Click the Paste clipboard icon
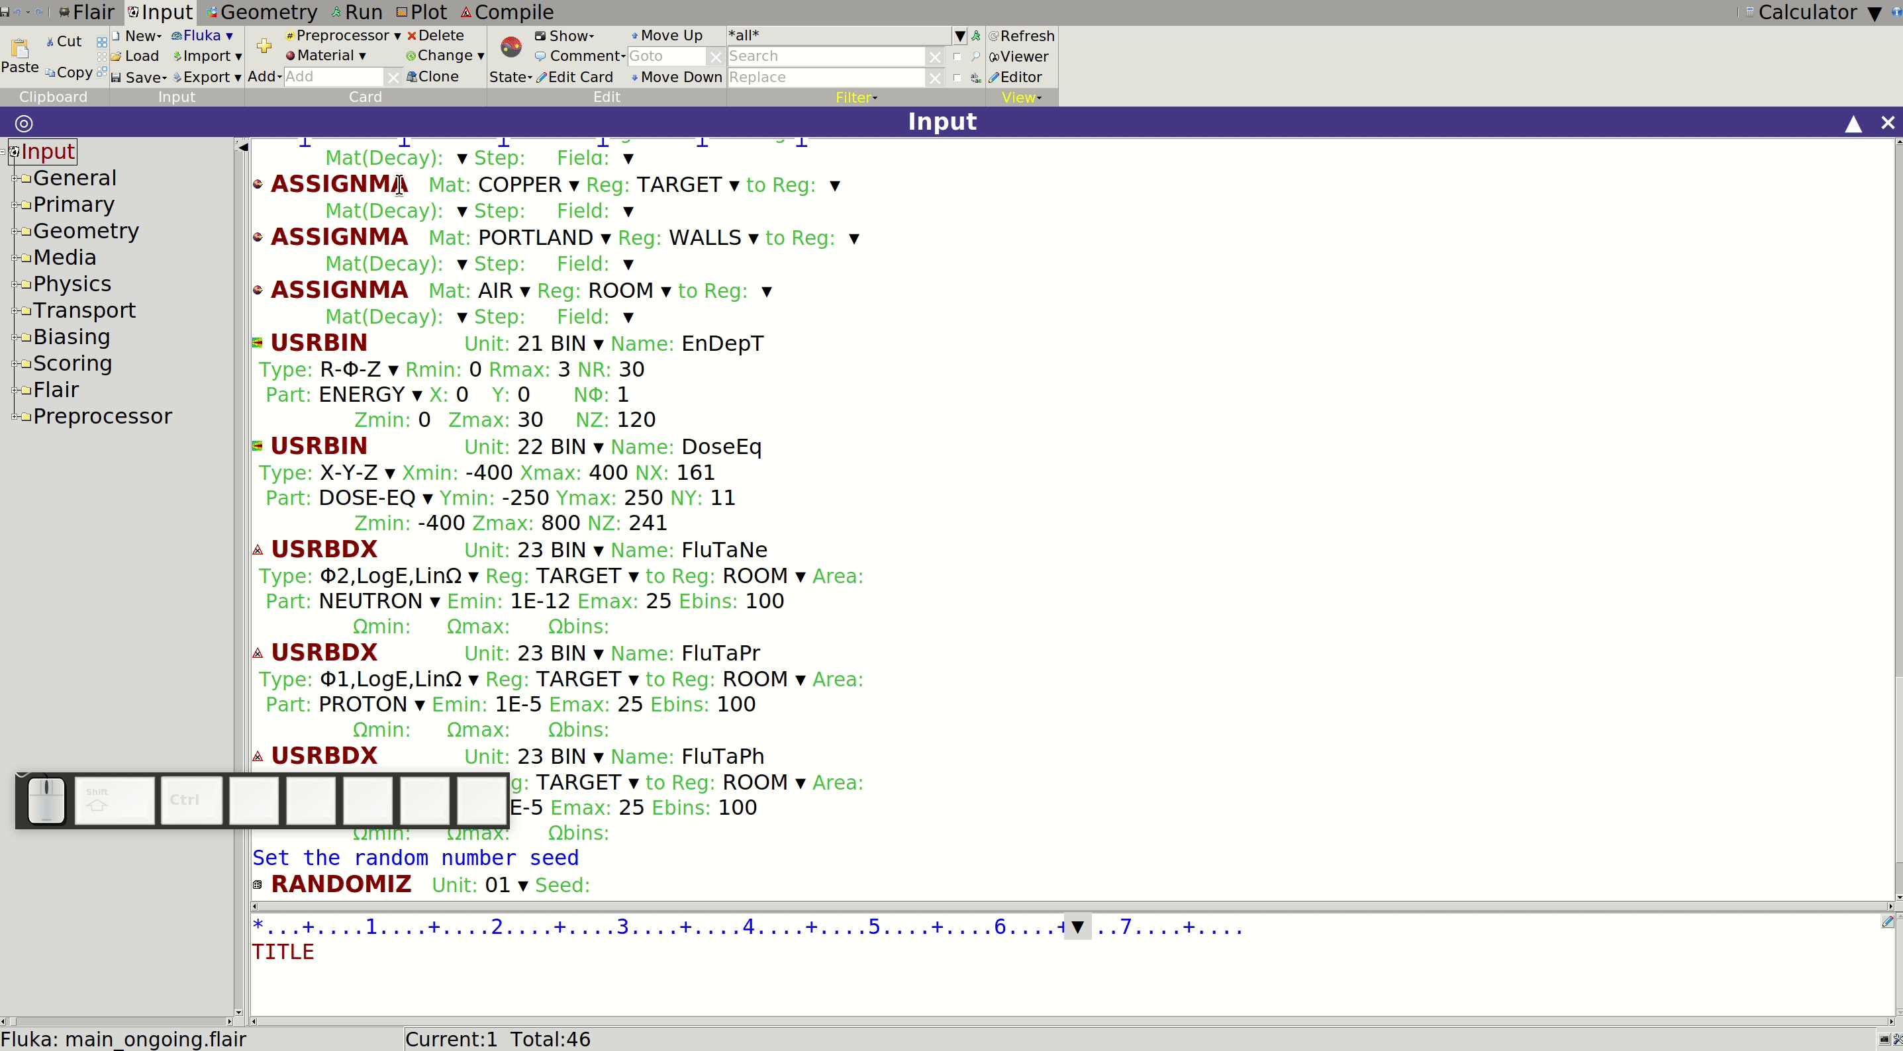This screenshot has width=1903, height=1051. (x=20, y=48)
